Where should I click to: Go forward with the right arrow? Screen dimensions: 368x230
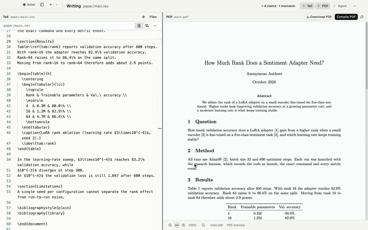coord(57,5)
